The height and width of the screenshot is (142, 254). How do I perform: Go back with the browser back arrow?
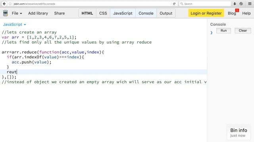pos(4,4)
